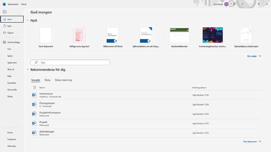Viewport: 271px width, 152px height.
Task: Click Word icon of Övningstexter document
Action: click(x=34, y=104)
